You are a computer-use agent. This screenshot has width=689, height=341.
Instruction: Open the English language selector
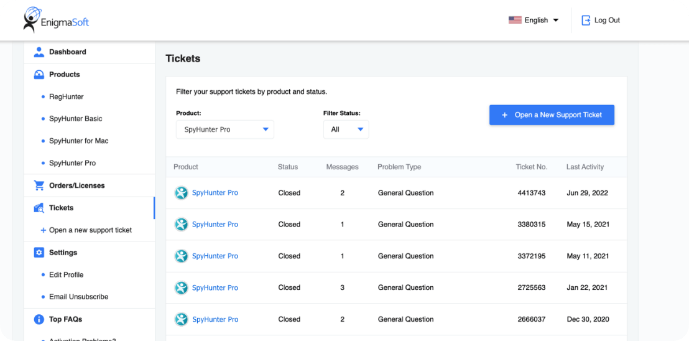pyautogui.click(x=535, y=21)
